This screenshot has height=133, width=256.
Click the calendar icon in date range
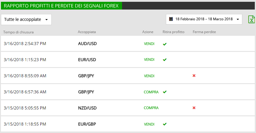pos(171,19)
